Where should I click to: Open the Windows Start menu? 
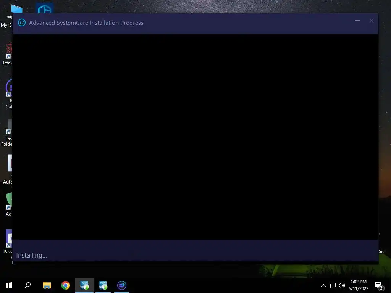tap(9, 285)
